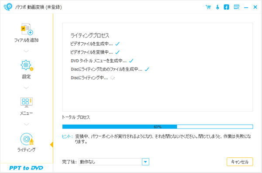Click checkmark next to ファイルを生成中 for Disc
The image size is (262, 173).
(147, 69)
